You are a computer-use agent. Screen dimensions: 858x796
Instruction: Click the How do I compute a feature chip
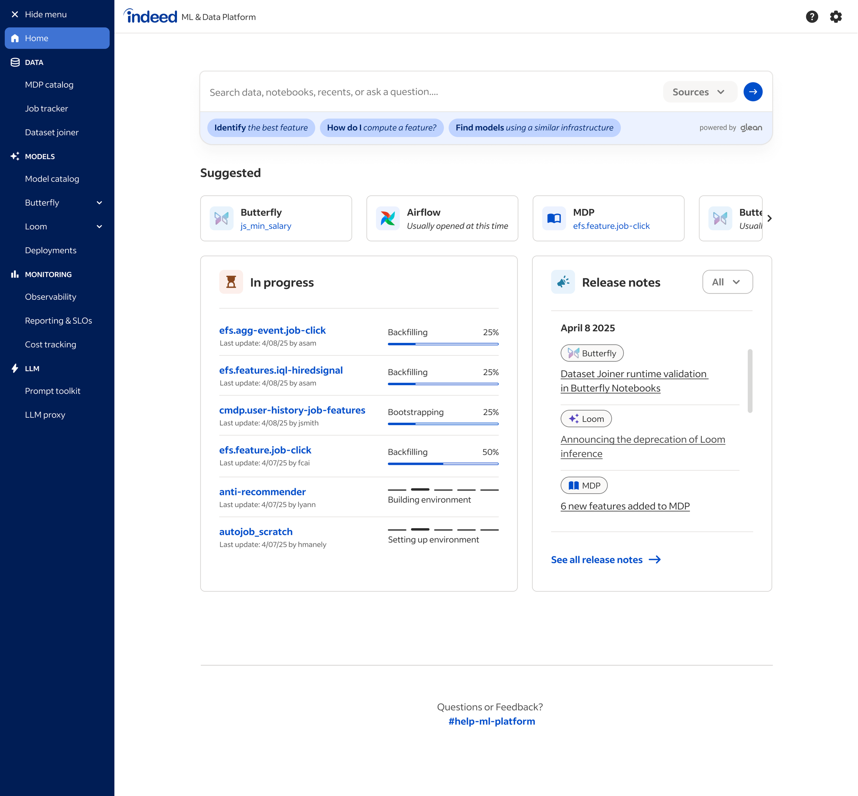click(x=381, y=128)
